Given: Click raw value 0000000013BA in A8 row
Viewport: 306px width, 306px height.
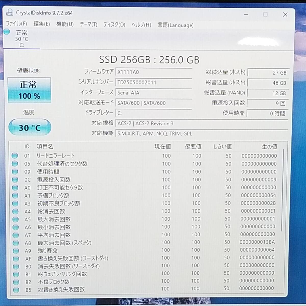Looking at the screenshot, I should (x=257, y=242).
